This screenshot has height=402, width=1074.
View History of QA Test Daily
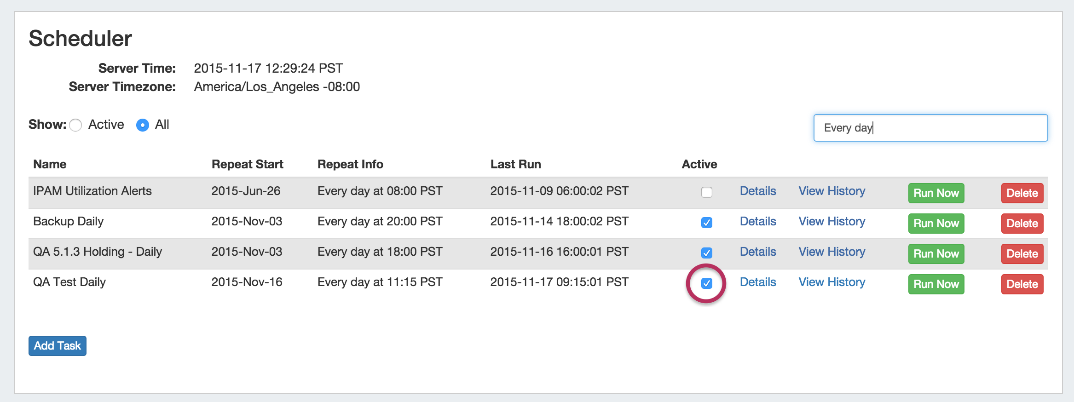(x=831, y=282)
